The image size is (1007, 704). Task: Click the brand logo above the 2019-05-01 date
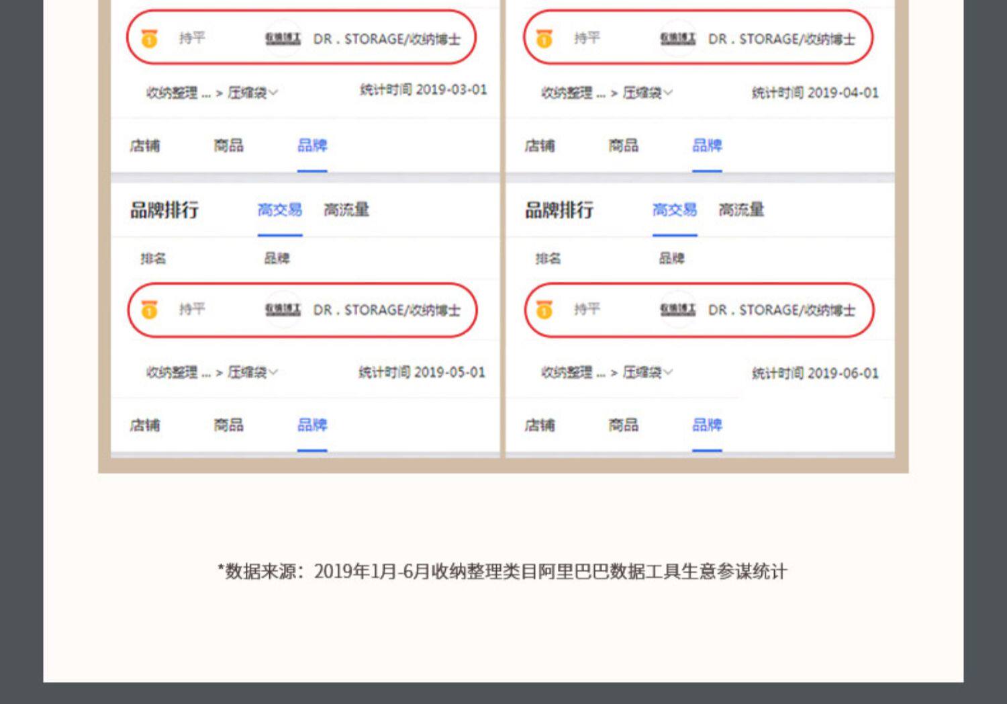point(283,310)
